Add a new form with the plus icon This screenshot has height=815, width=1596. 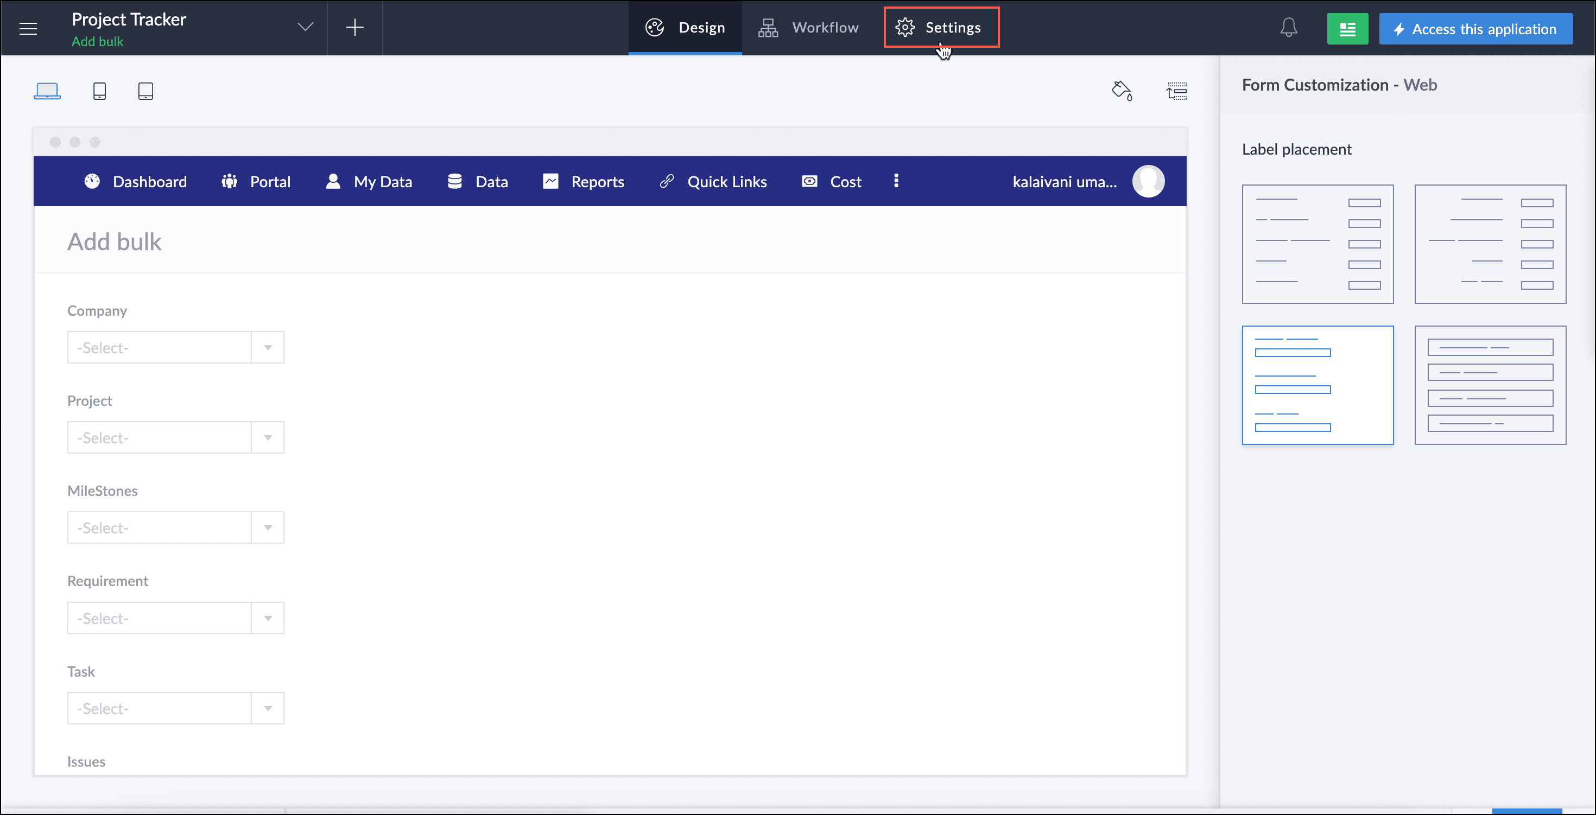(x=355, y=27)
